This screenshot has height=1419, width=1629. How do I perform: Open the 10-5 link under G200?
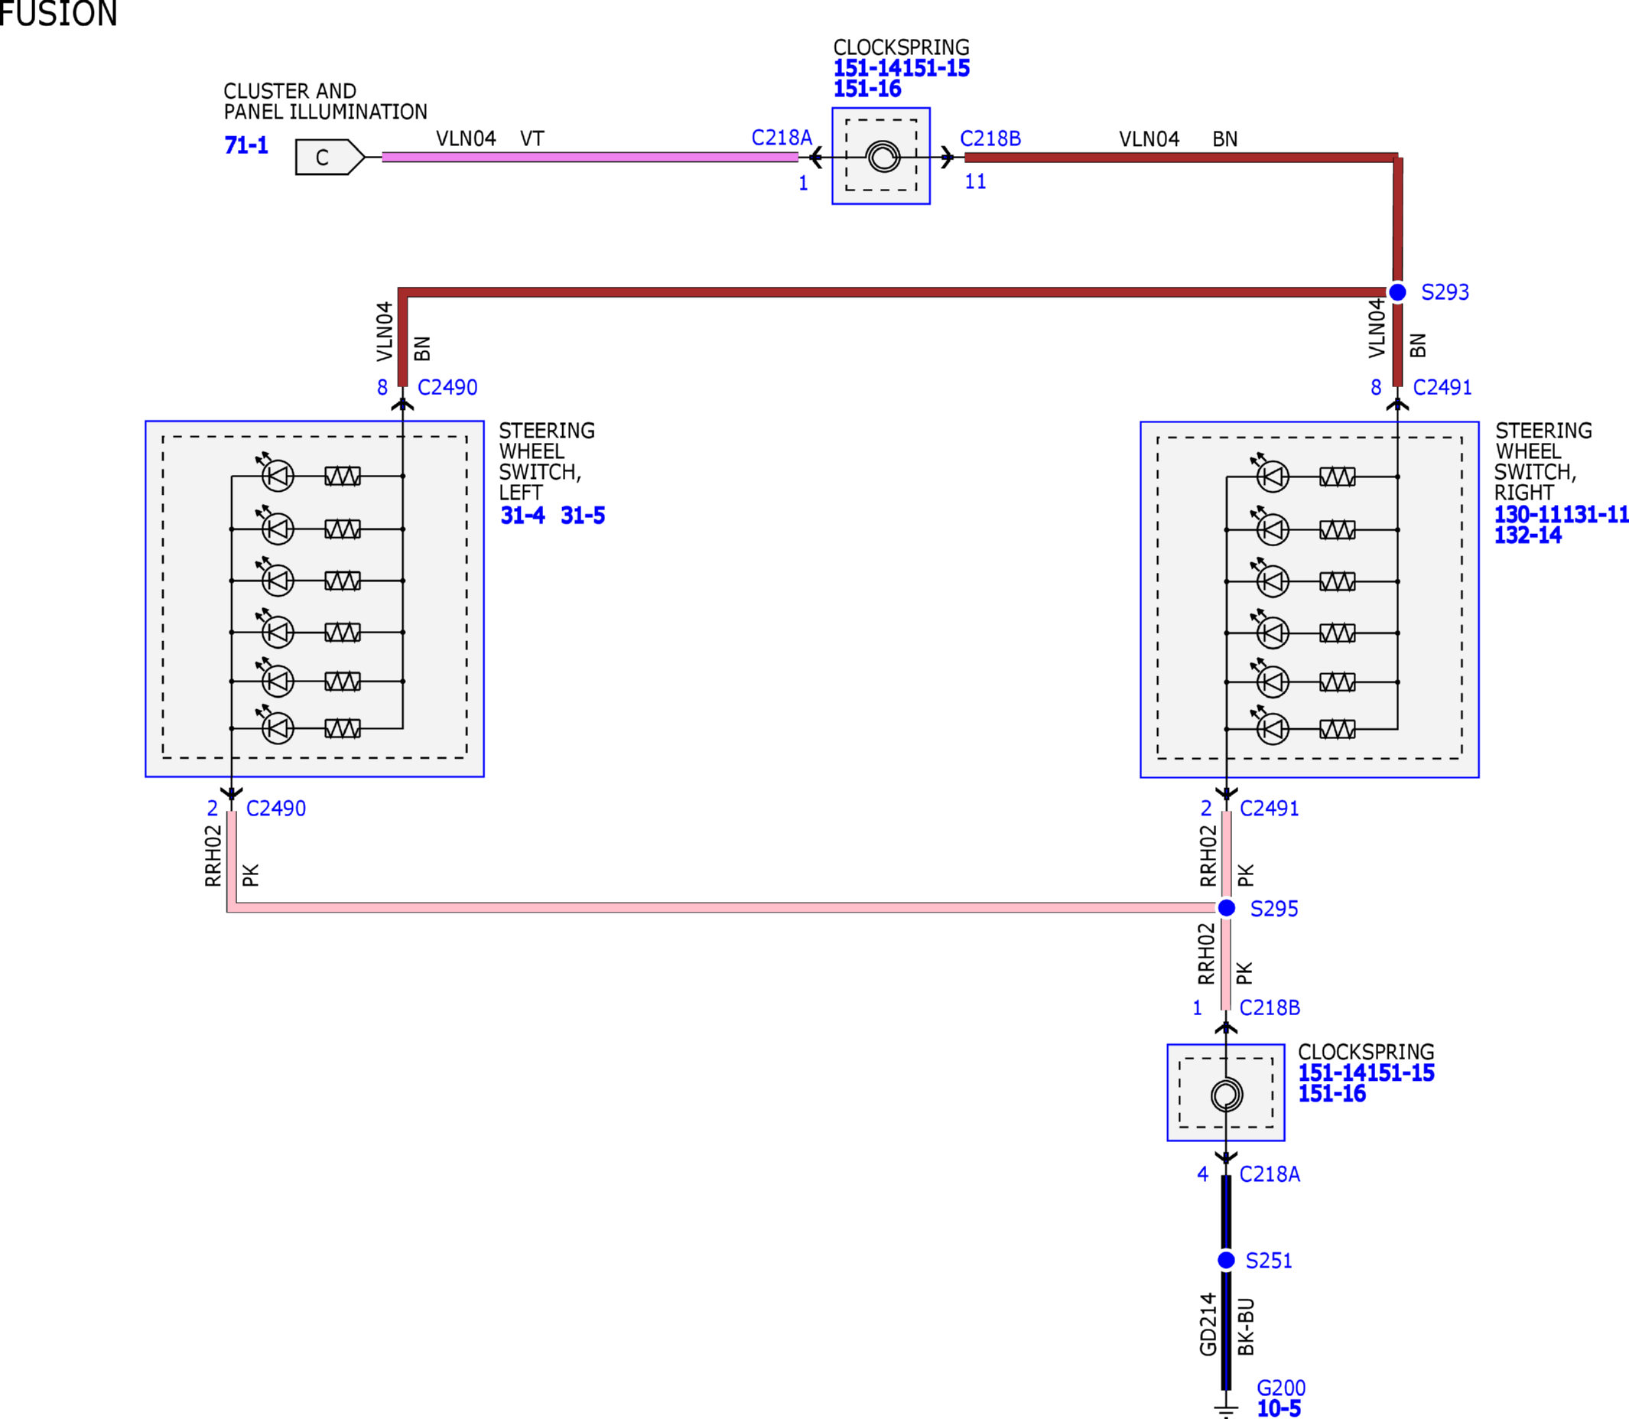tap(1279, 1409)
